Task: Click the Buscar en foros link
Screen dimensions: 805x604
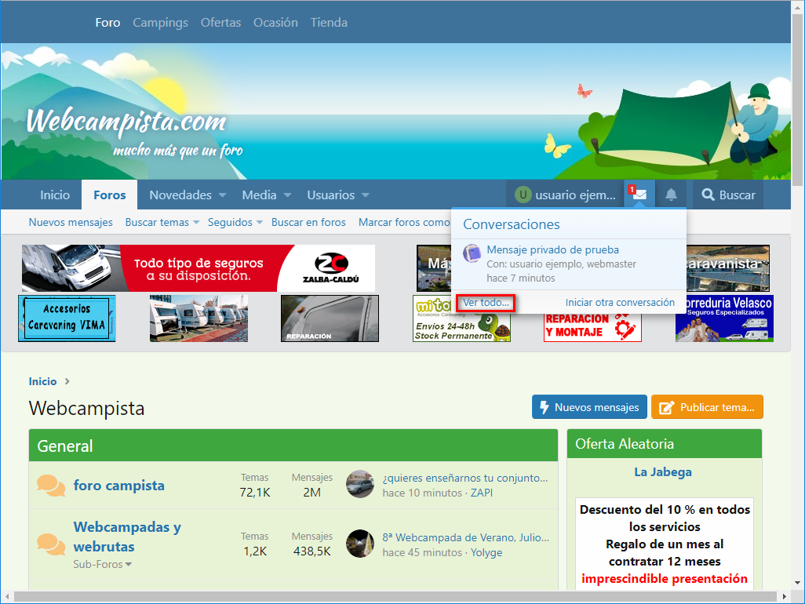Action: pyautogui.click(x=308, y=222)
